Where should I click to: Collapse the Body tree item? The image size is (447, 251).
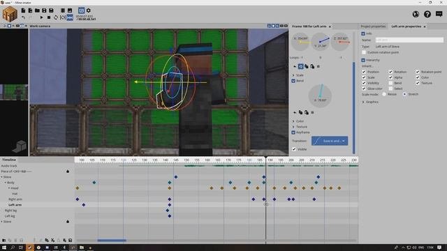point(6,183)
